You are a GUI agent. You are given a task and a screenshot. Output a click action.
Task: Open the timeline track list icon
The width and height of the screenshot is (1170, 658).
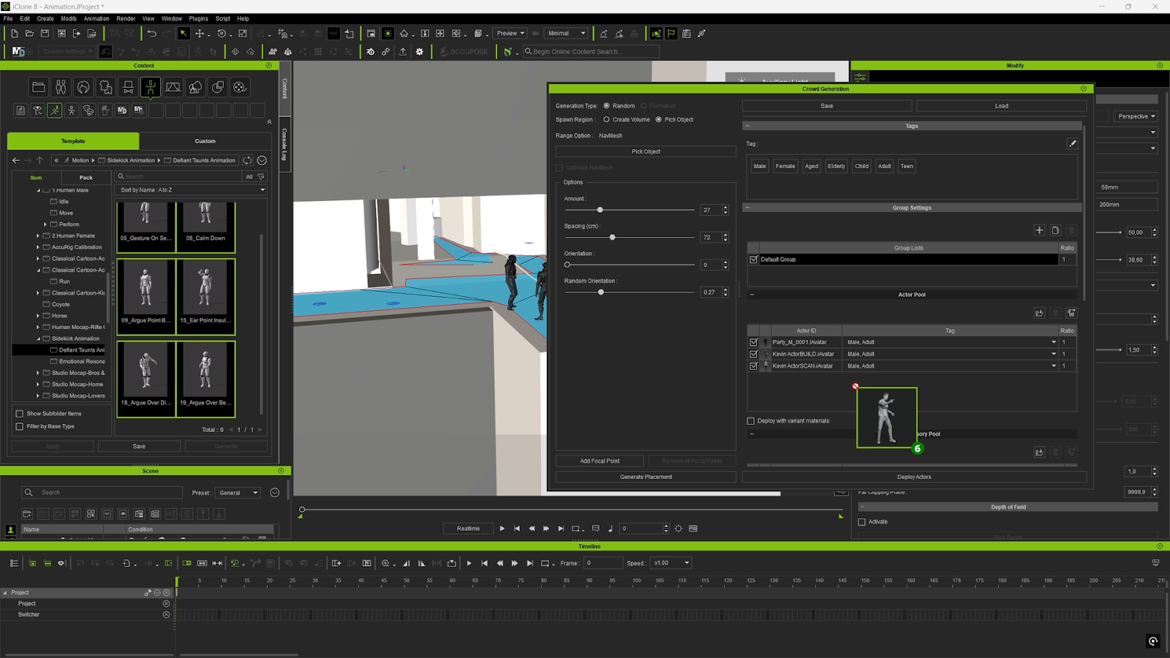pos(14,563)
